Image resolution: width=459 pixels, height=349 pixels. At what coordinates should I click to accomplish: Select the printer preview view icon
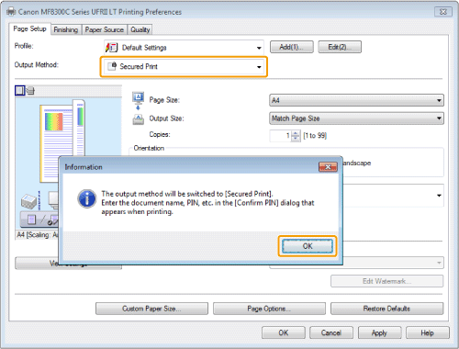click(x=30, y=90)
